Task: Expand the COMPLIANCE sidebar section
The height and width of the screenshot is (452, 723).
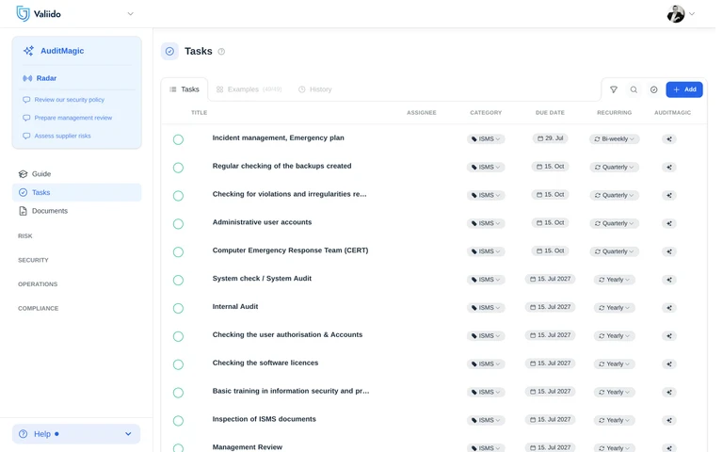Action: coord(39,309)
